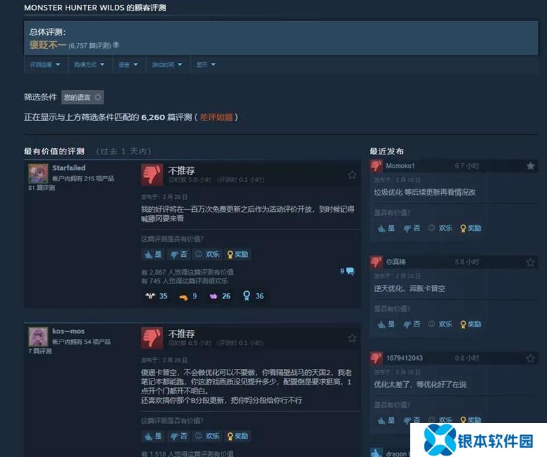Expand the 游戏时间 filter dropdown
This screenshot has height=457, width=547.
[x=168, y=64]
